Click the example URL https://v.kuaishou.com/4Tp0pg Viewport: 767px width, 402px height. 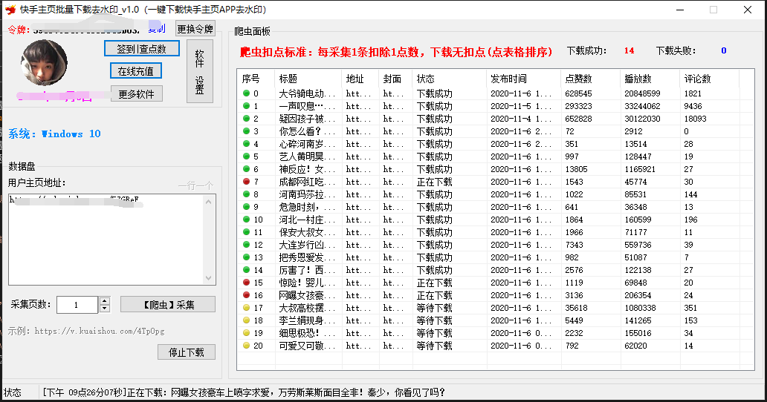pos(100,331)
